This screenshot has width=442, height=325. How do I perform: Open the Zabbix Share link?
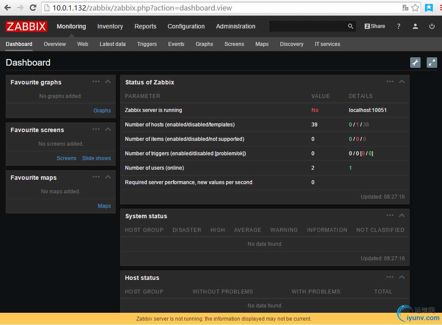(x=375, y=26)
